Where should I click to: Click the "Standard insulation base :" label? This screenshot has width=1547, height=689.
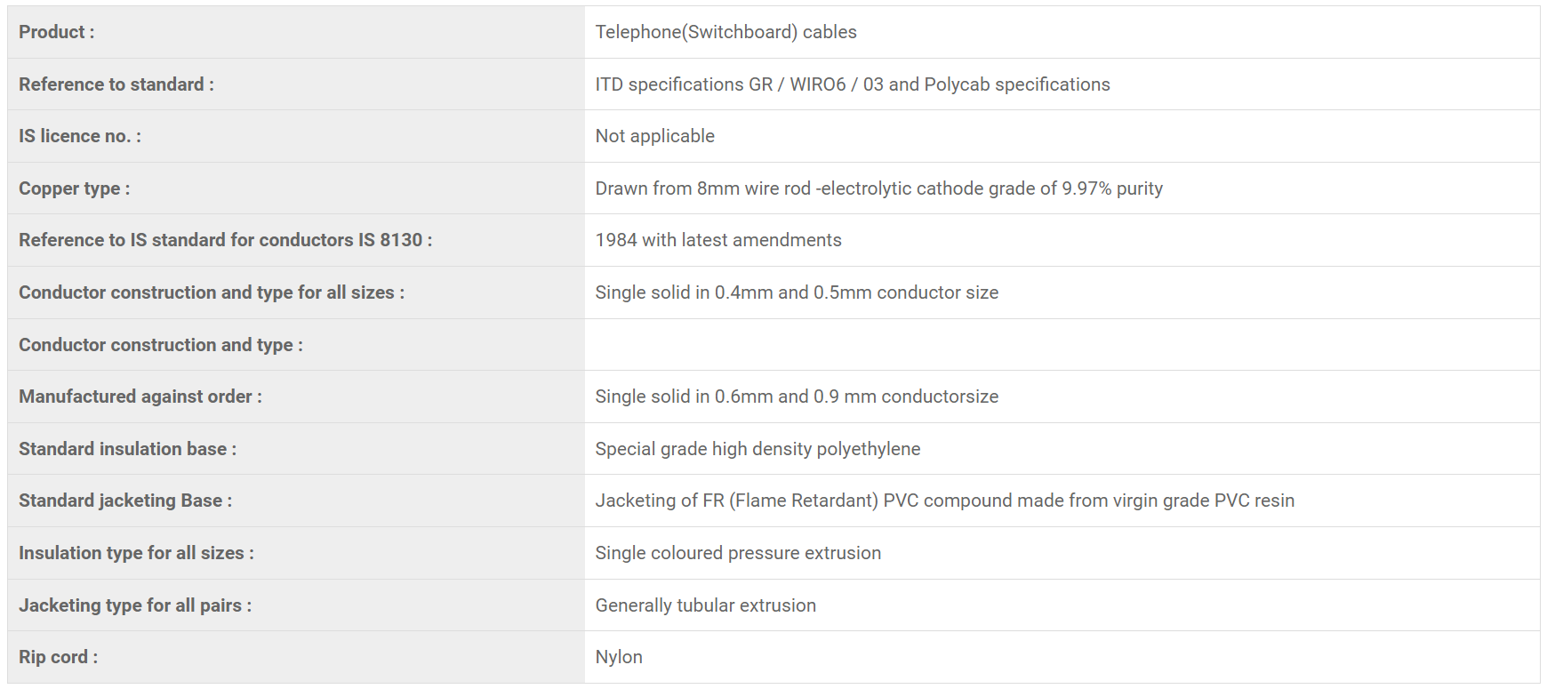(128, 449)
